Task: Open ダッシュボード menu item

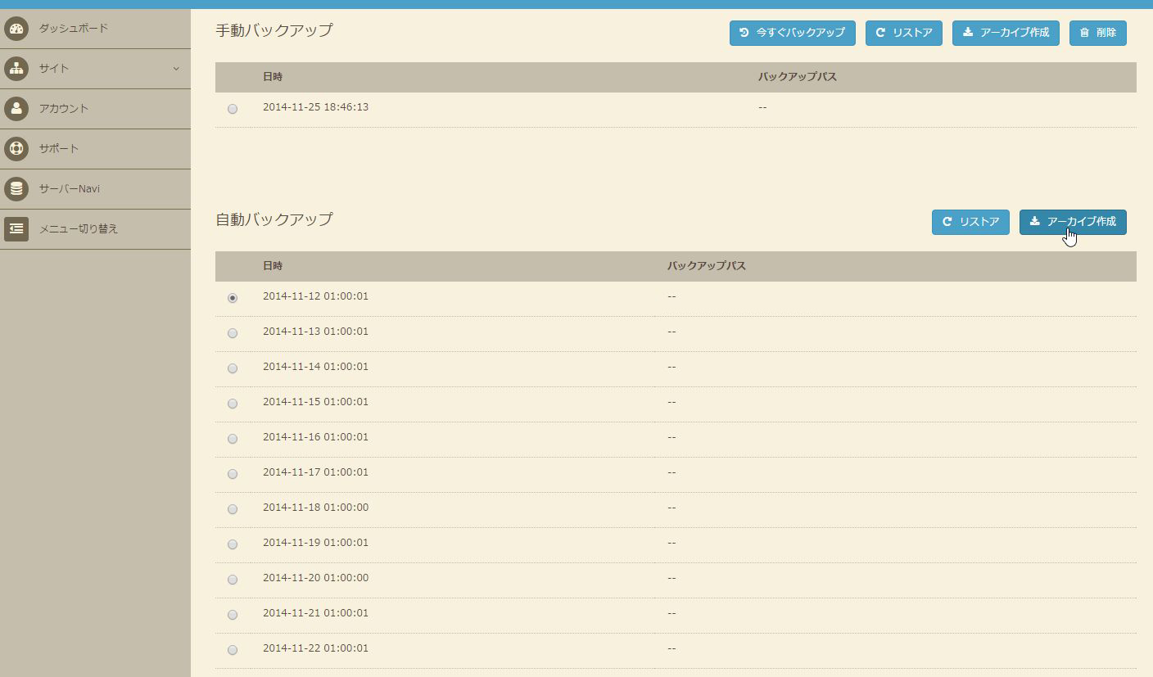Action: pyautogui.click(x=95, y=29)
